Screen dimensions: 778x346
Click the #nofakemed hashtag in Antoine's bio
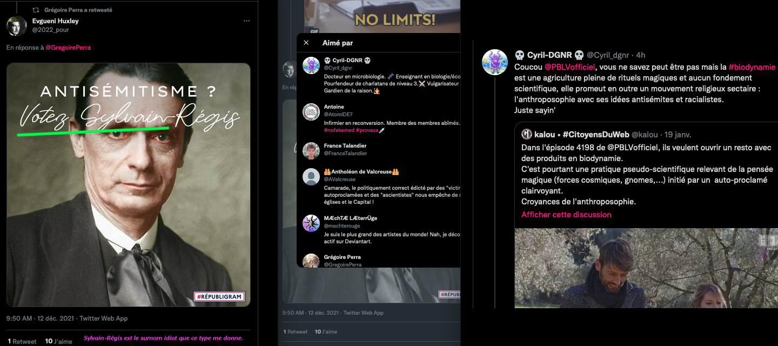click(339, 130)
